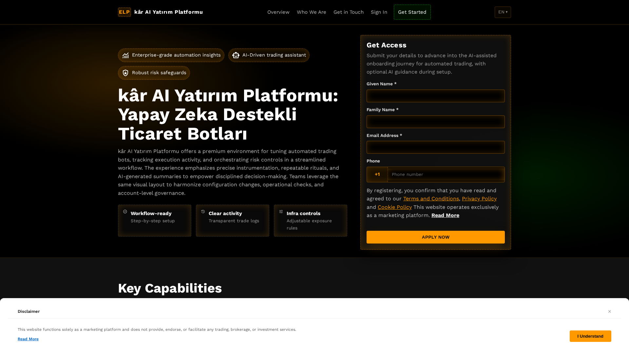The image size is (629, 353).
Task: Click the I Understand button
Action: tap(590, 336)
